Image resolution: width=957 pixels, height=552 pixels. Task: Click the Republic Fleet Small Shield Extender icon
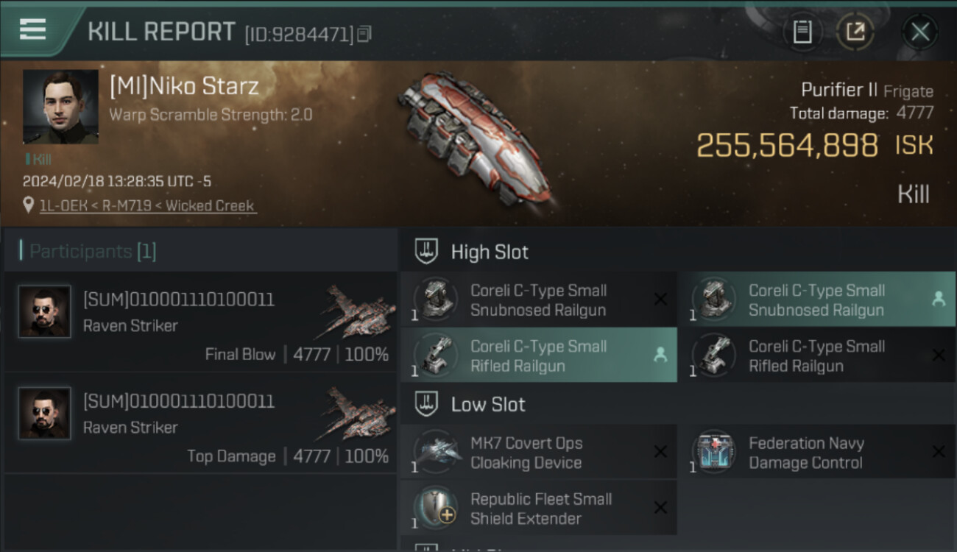tap(437, 507)
